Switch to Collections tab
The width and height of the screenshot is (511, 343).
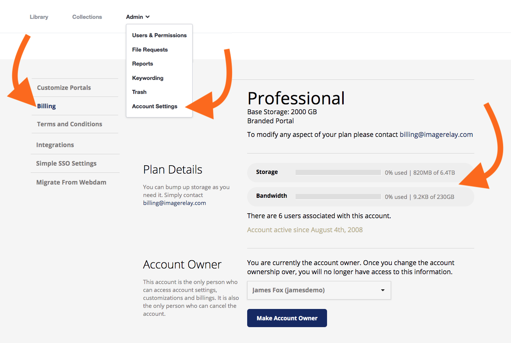(x=87, y=17)
